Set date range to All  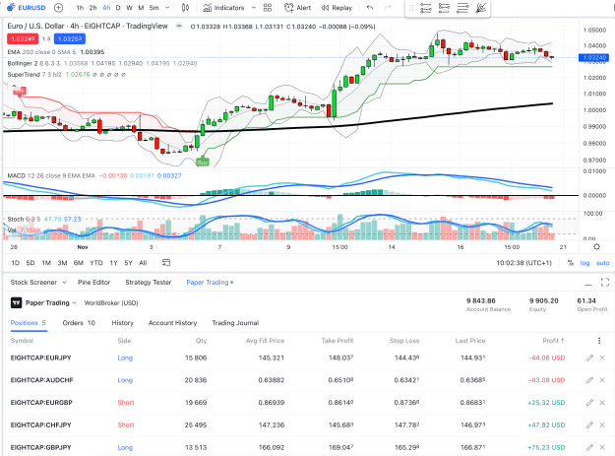[x=143, y=263]
